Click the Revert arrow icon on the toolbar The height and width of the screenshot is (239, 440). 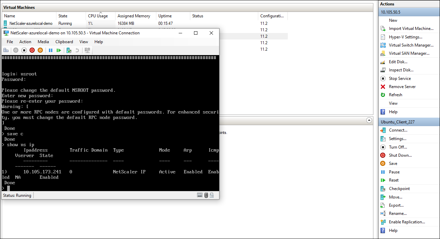77,50
